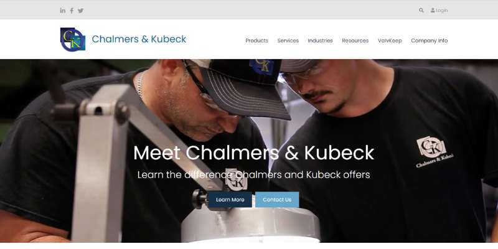Open the Company Info menu
This screenshot has height=249, width=498.
(x=429, y=40)
